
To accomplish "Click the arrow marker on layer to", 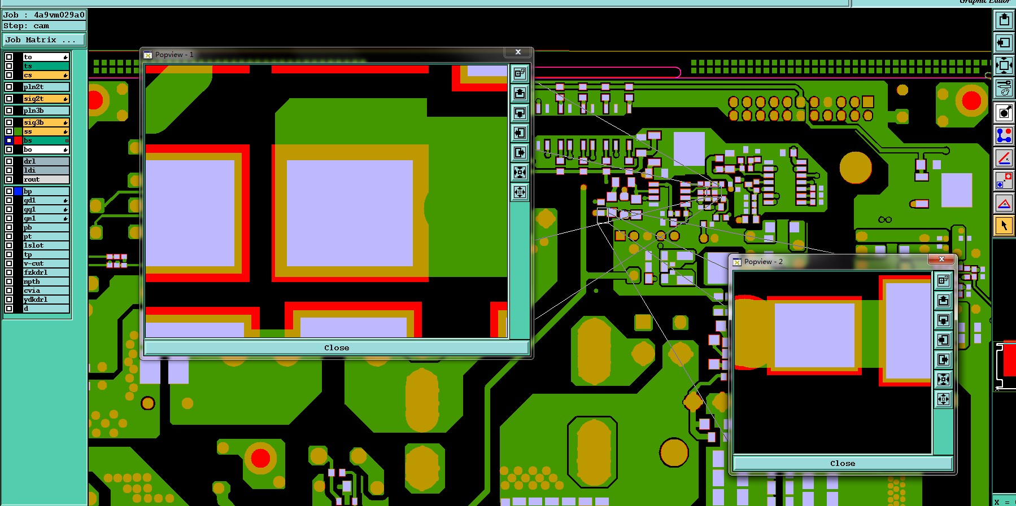I will coord(66,57).
